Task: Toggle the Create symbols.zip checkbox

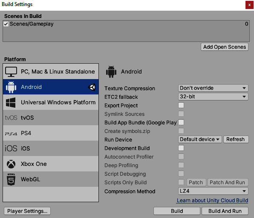Action: point(181,131)
